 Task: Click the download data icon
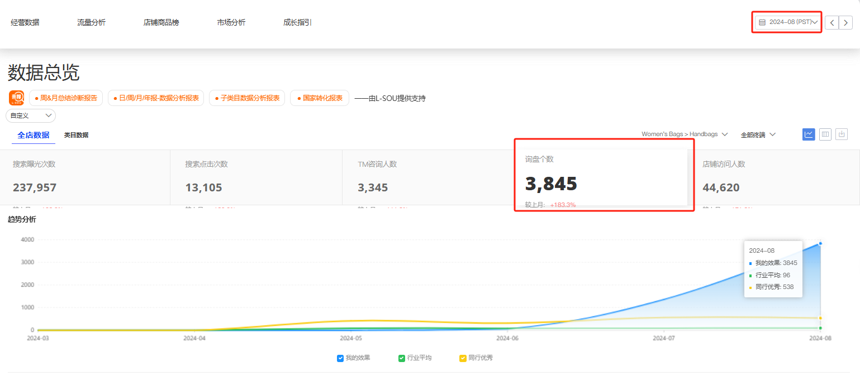coord(842,134)
